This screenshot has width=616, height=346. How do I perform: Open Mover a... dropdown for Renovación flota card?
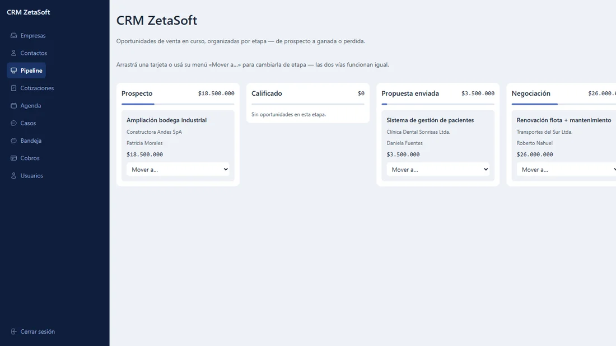567,170
